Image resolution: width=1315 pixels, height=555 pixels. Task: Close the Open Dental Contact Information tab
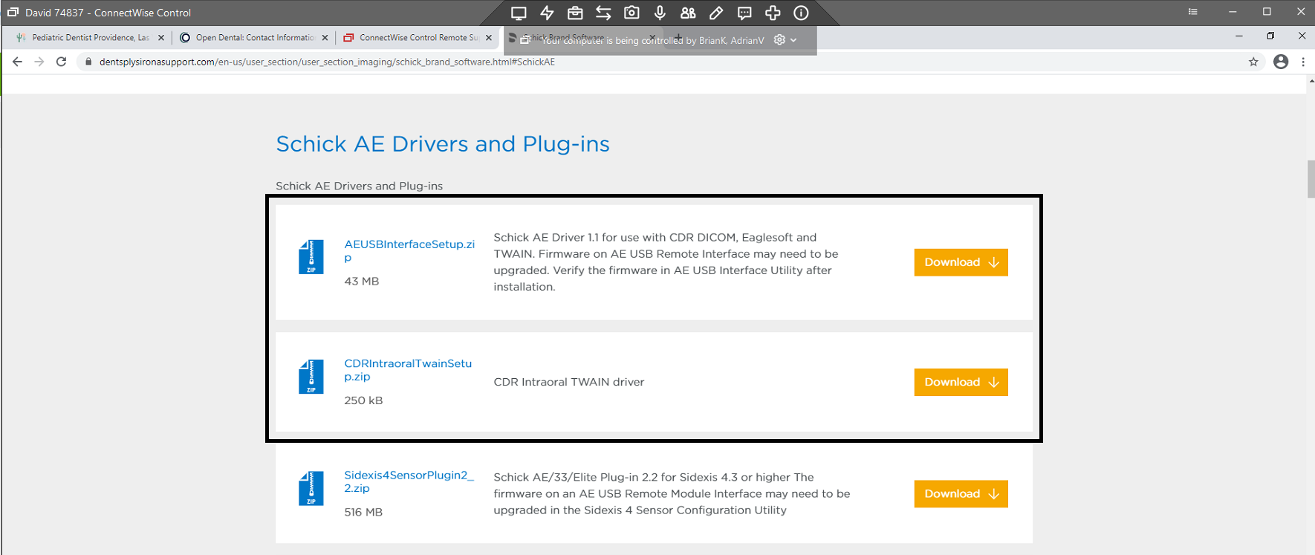[325, 37]
